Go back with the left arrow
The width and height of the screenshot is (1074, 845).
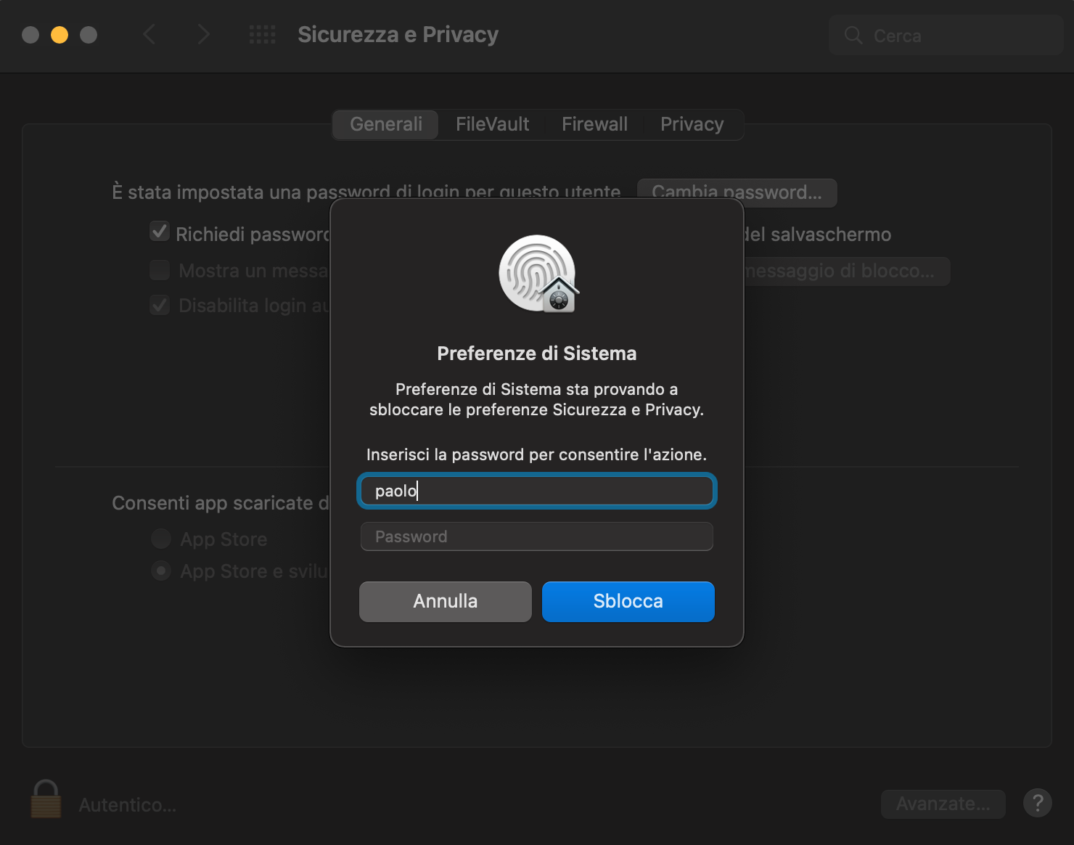[149, 34]
